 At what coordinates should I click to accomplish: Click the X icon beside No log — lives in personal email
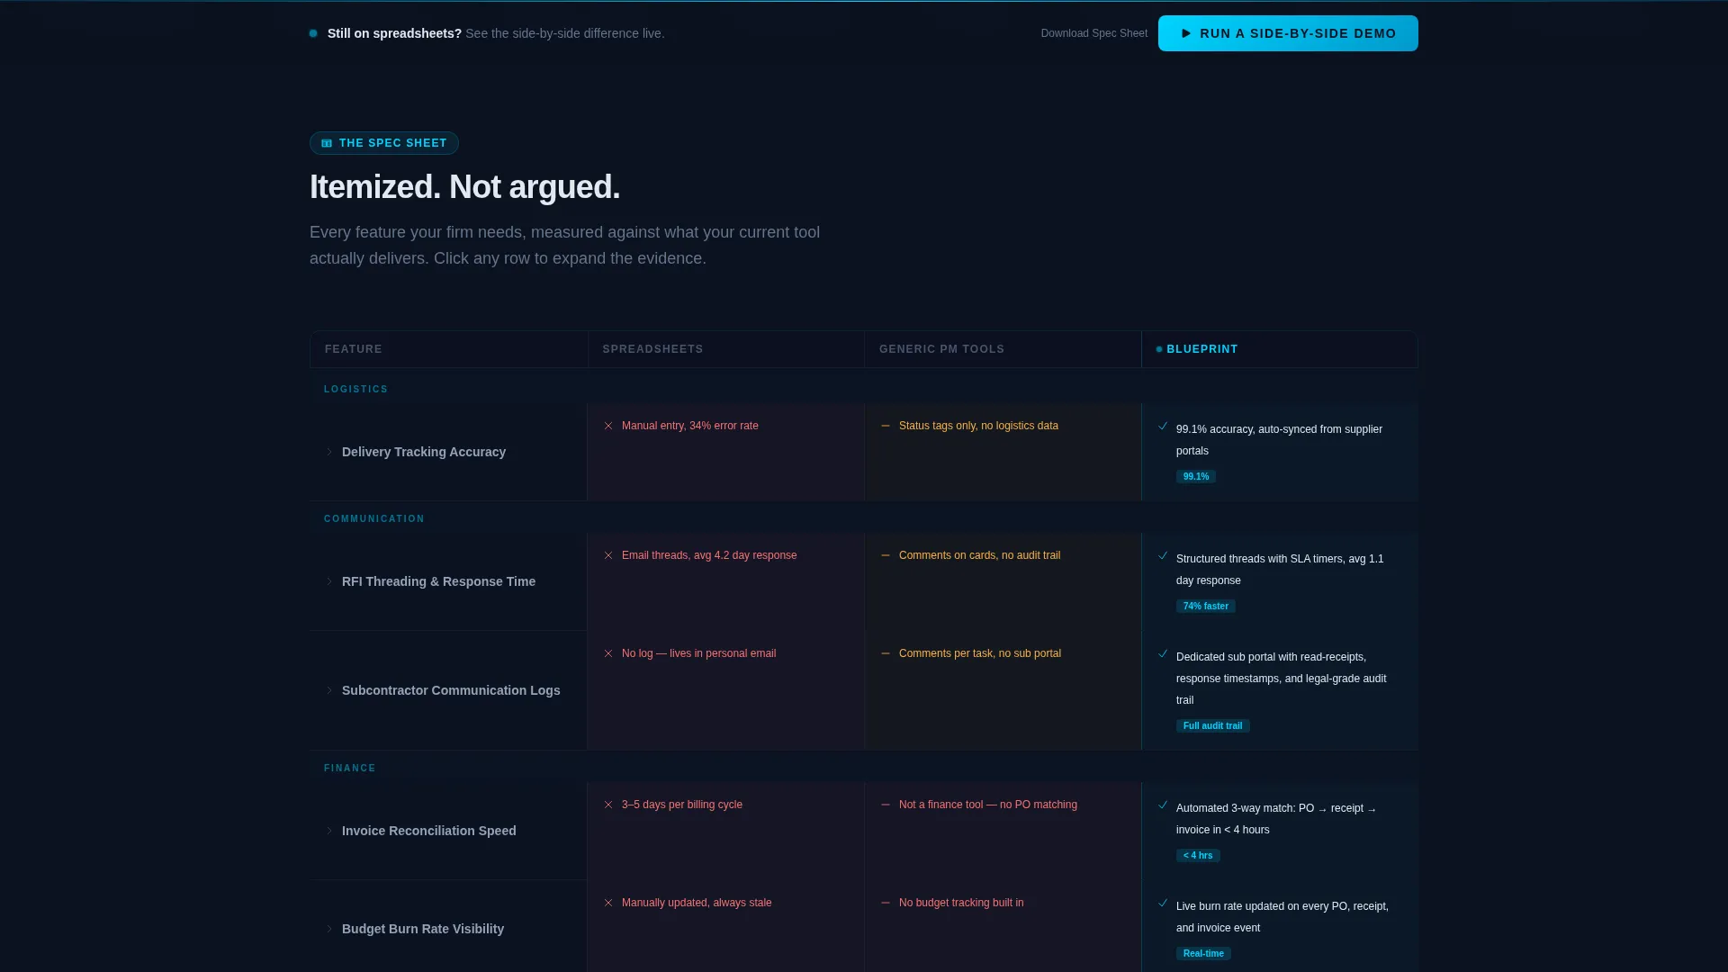608,653
